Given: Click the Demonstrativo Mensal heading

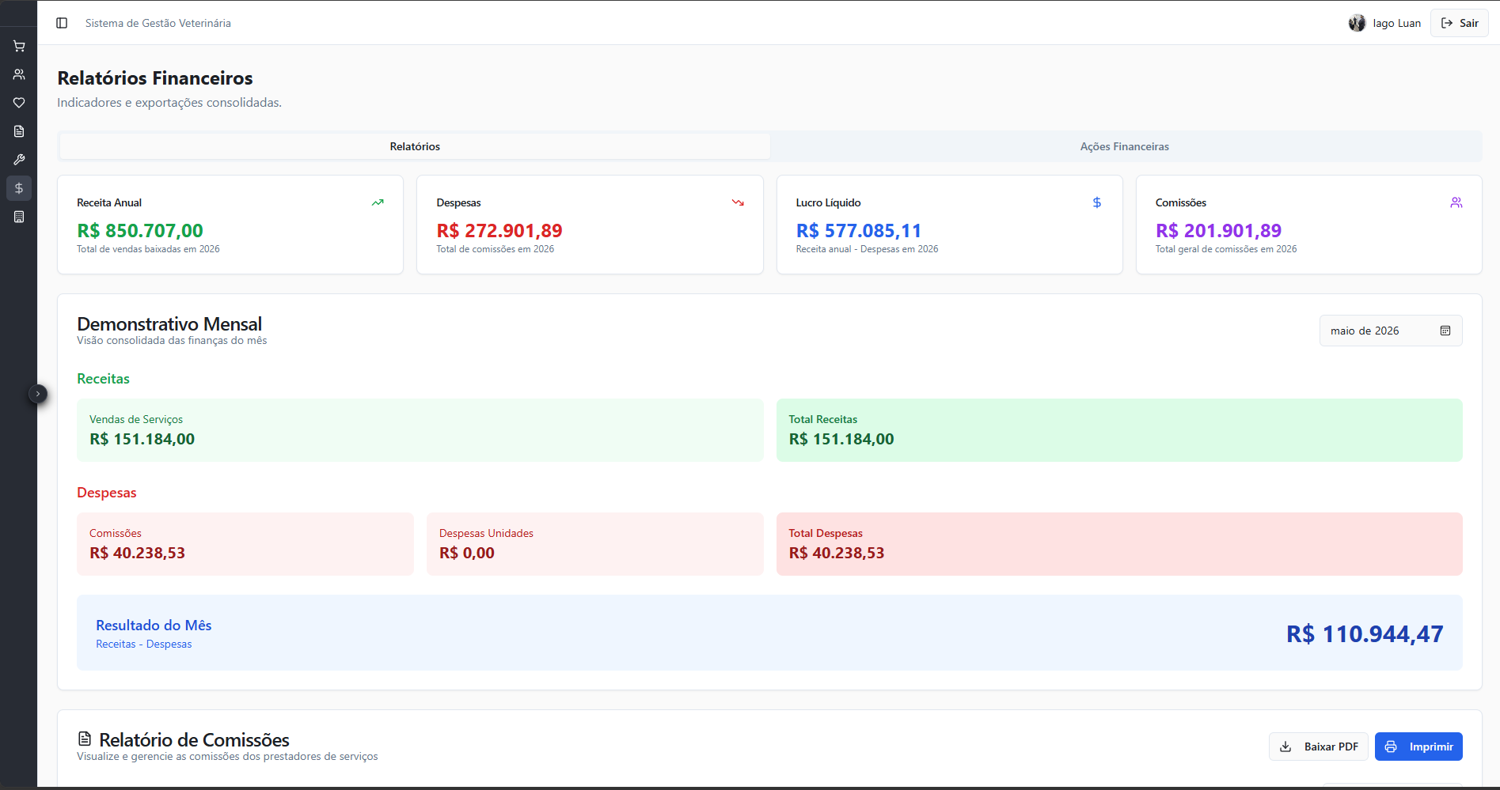Looking at the screenshot, I should [x=169, y=323].
